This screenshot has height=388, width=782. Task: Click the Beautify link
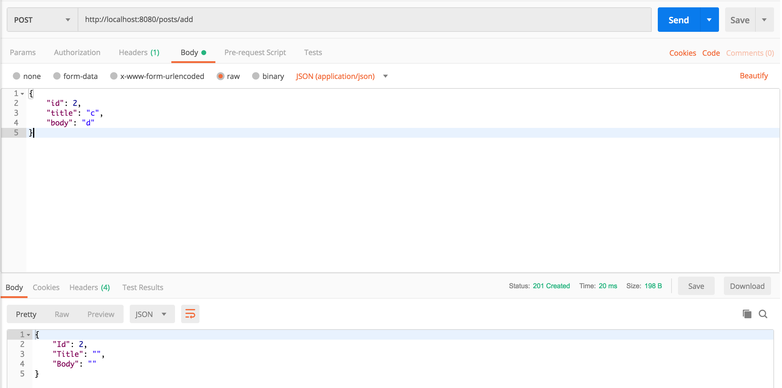[754, 76]
